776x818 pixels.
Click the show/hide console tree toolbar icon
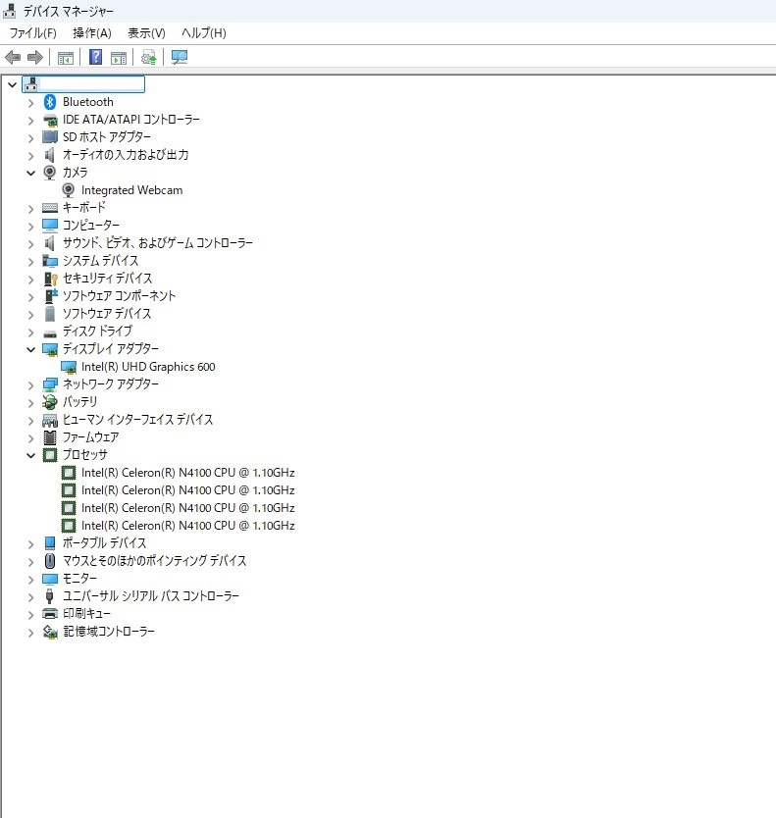(65, 58)
